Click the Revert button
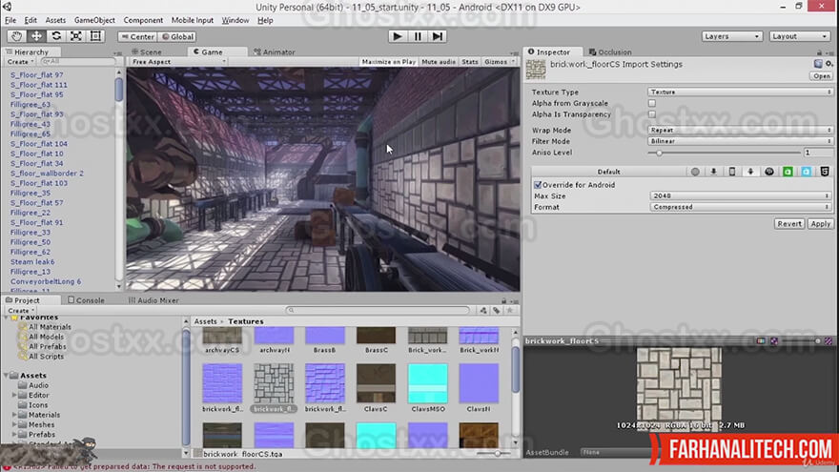 click(789, 224)
